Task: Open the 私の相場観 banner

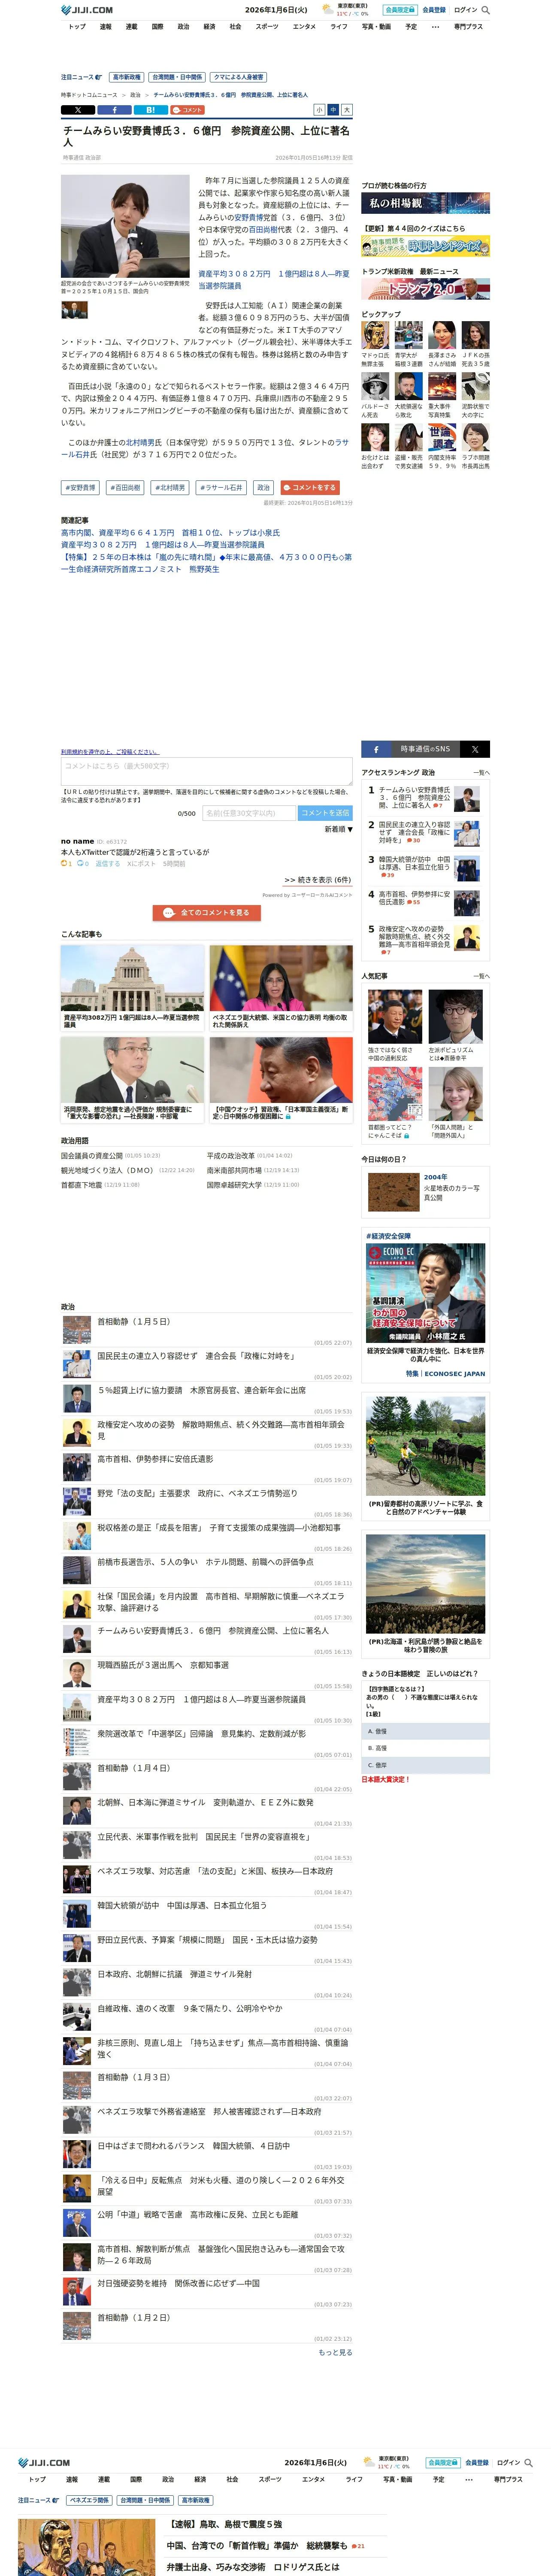Action: (425, 203)
